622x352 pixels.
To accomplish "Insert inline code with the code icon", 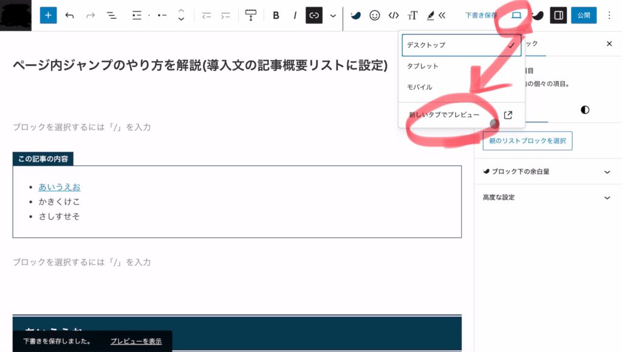I will tap(394, 16).
